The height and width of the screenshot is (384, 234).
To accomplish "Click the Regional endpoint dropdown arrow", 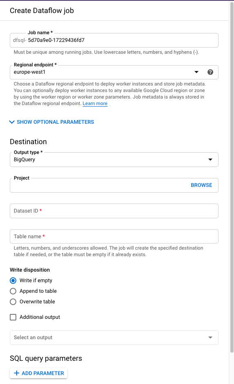I will [x=196, y=72].
